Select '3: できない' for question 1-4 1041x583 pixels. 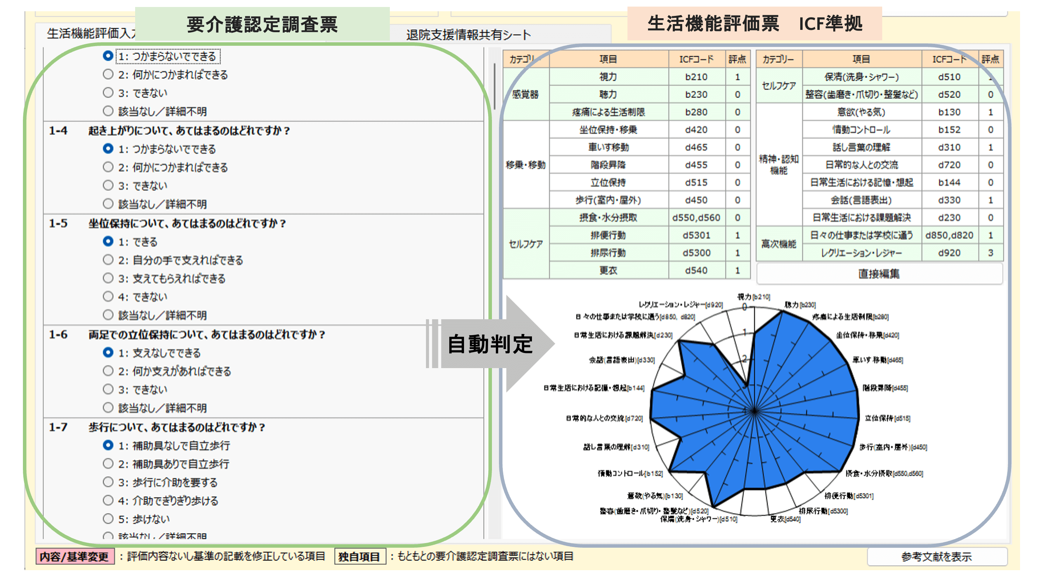coord(108,186)
